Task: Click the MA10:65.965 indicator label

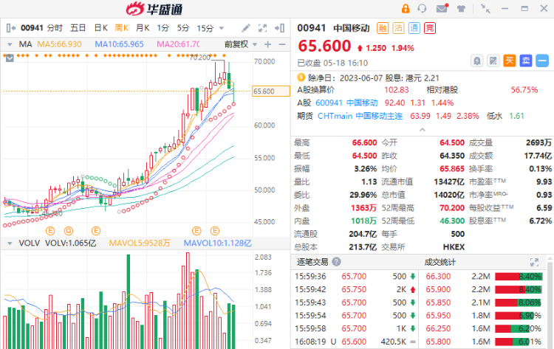Action: pos(120,44)
